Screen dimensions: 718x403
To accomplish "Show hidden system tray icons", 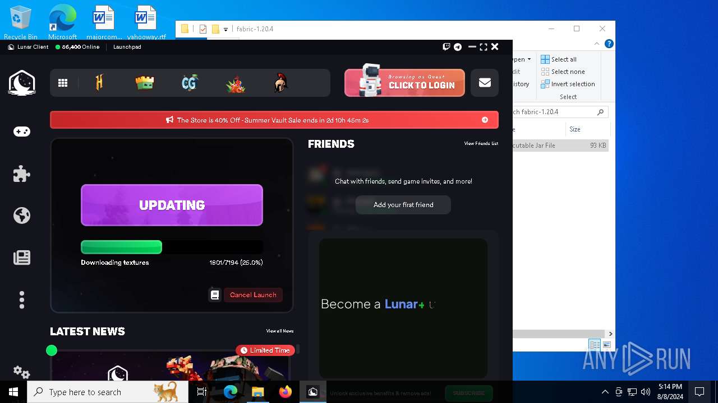I will [605, 392].
